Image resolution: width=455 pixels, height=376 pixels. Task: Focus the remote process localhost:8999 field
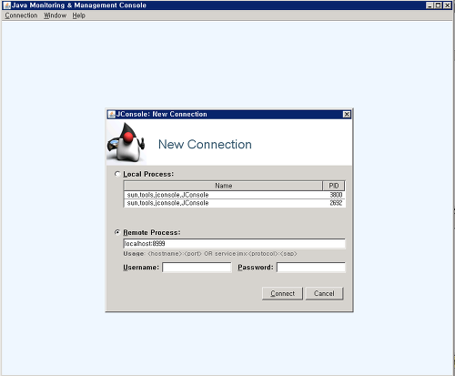(x=234, y=243)
